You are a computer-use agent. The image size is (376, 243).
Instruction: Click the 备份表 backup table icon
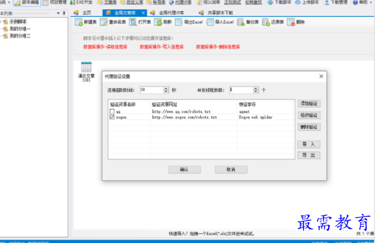coord(241,22)
